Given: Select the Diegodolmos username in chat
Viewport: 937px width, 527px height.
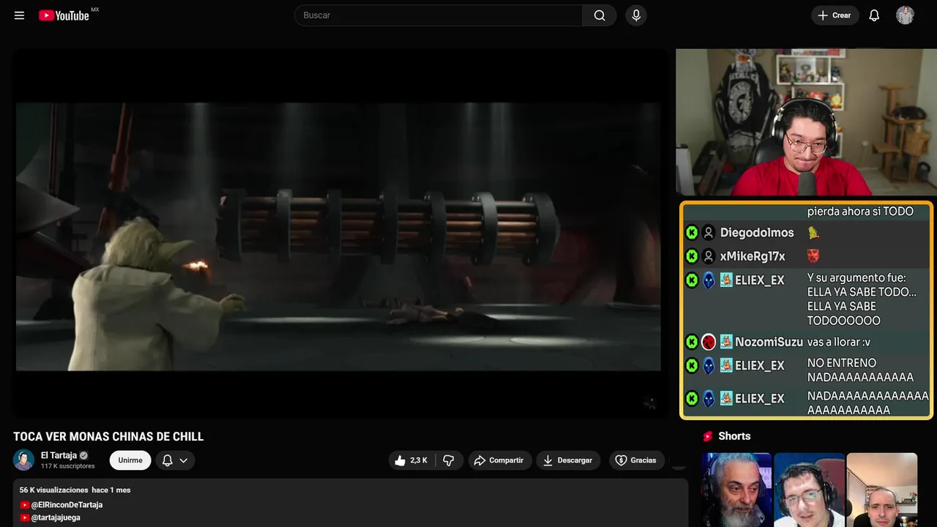Looking at the screenshot, I should coord(757,233).
